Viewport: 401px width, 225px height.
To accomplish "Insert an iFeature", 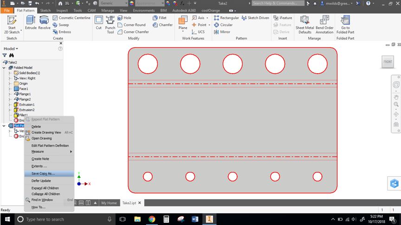I will [283, 18].
